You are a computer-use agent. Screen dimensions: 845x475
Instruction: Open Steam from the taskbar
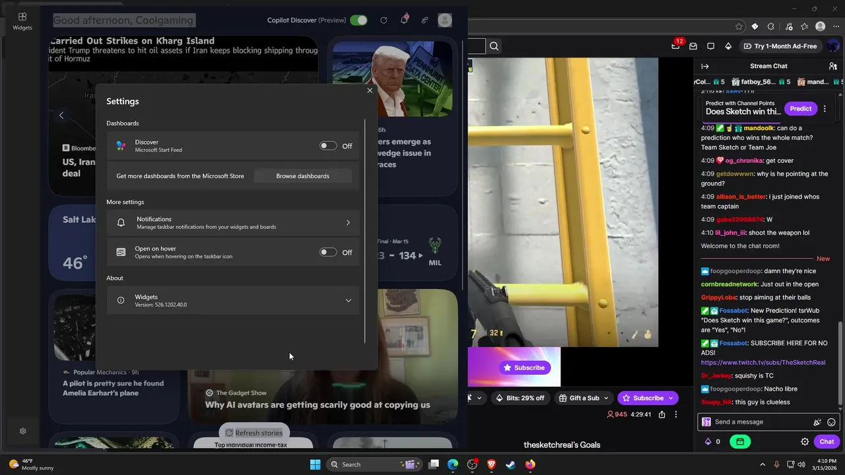(x=510, y=464)
